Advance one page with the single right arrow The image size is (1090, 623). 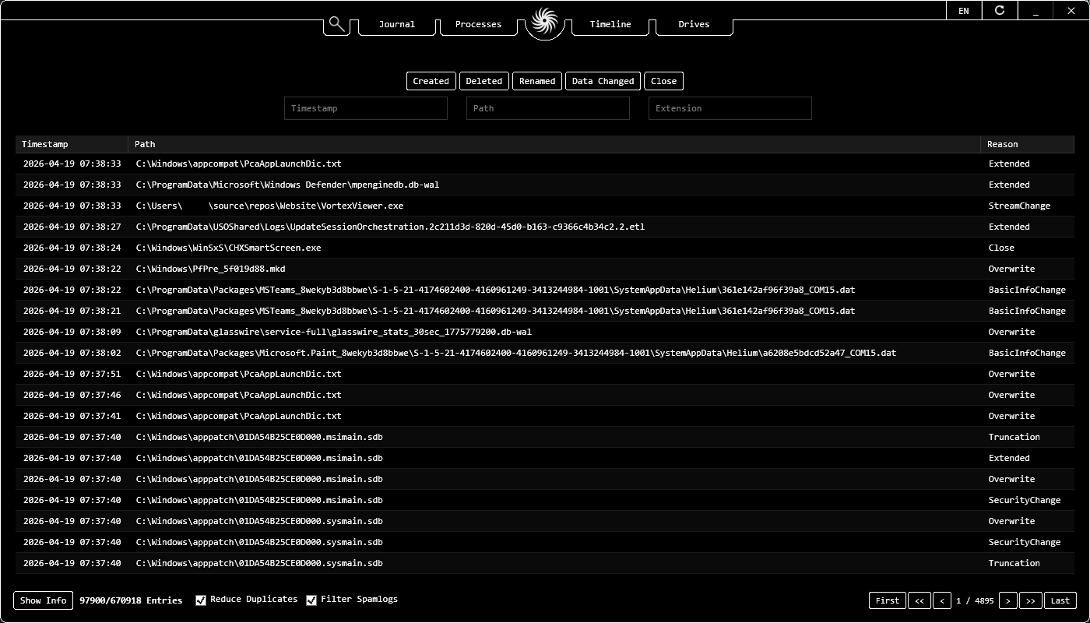1008,600
